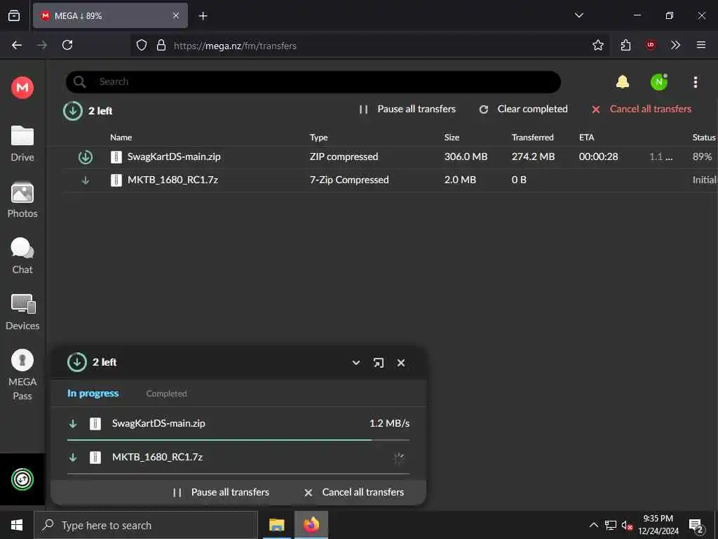718x539 pixels.
Task: Click SwagKartDS-main.zip in the popup list
Action: [158, 423]
